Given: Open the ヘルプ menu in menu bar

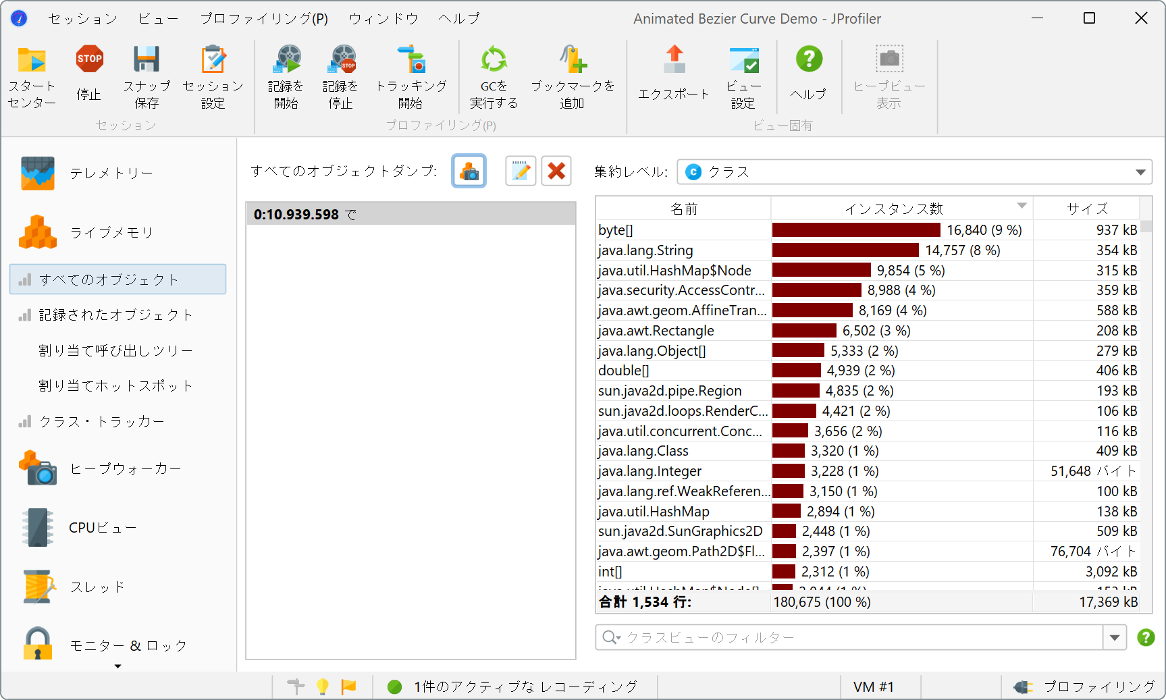Looking at the screenshot, I should [x=459, y=19].
